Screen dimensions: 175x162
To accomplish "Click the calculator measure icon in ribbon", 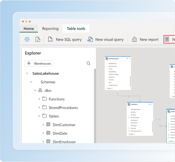I will (167, 40).
